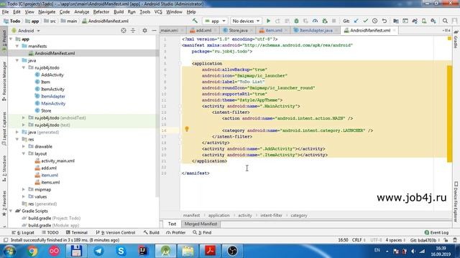This screenshot has width=460, height=258.
Task: Expand the values folder
Action: point(24,196)
